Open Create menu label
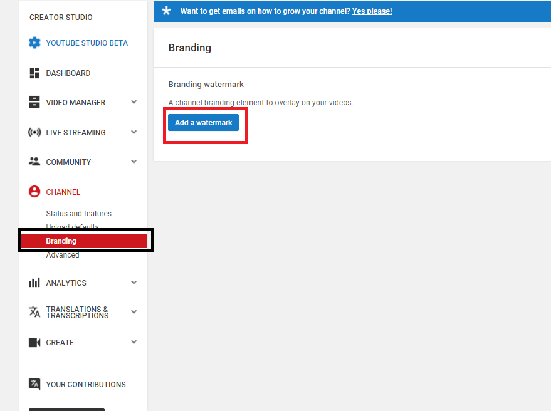 (60, 343)
